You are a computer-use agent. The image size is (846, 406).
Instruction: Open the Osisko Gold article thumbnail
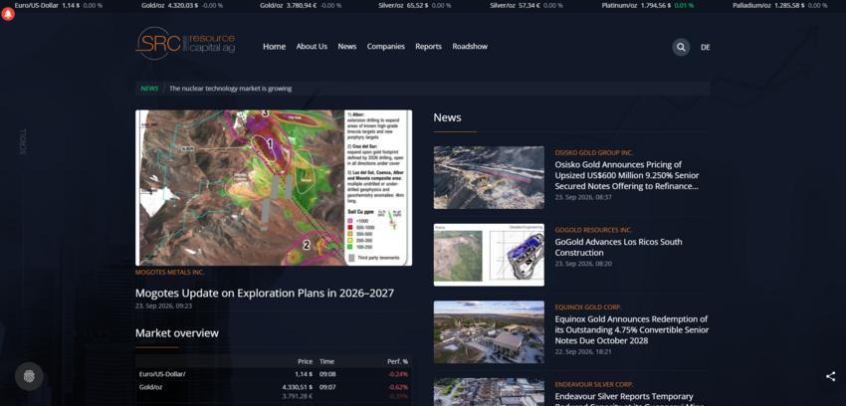click(489, 177)
